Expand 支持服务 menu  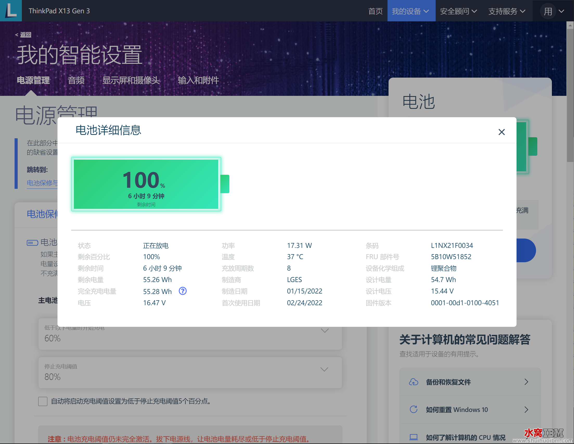coord(506,11)
